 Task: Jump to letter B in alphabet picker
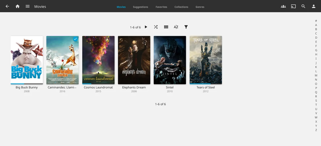316,29
